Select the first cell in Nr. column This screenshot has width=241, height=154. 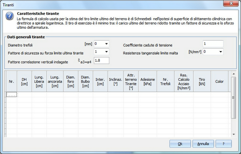point(11,94)
